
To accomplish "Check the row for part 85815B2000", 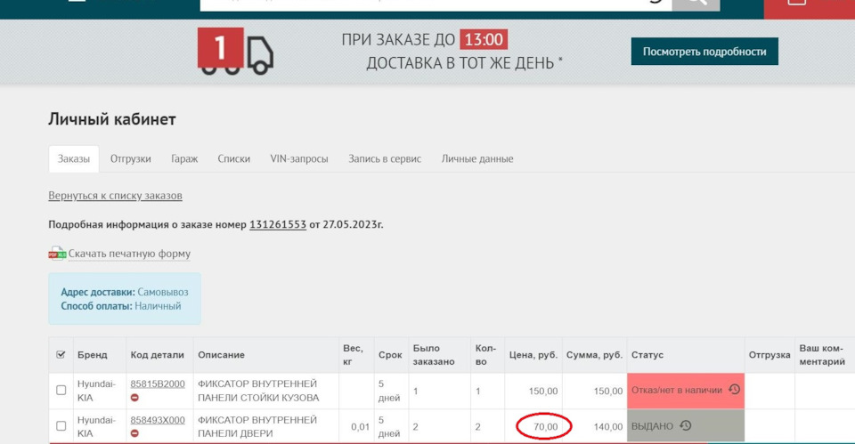I will [x=61, y=390].
